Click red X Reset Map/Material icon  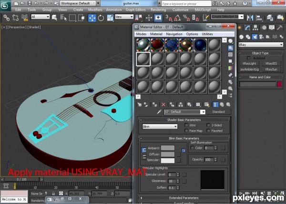163,104
